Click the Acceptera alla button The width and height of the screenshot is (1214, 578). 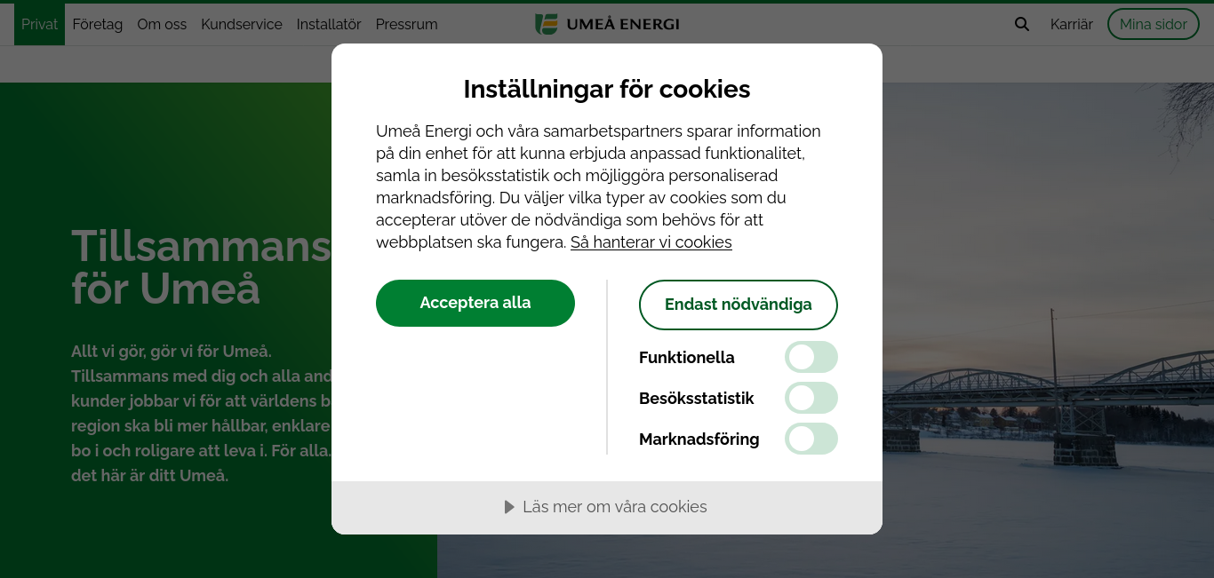pos(475,303)
